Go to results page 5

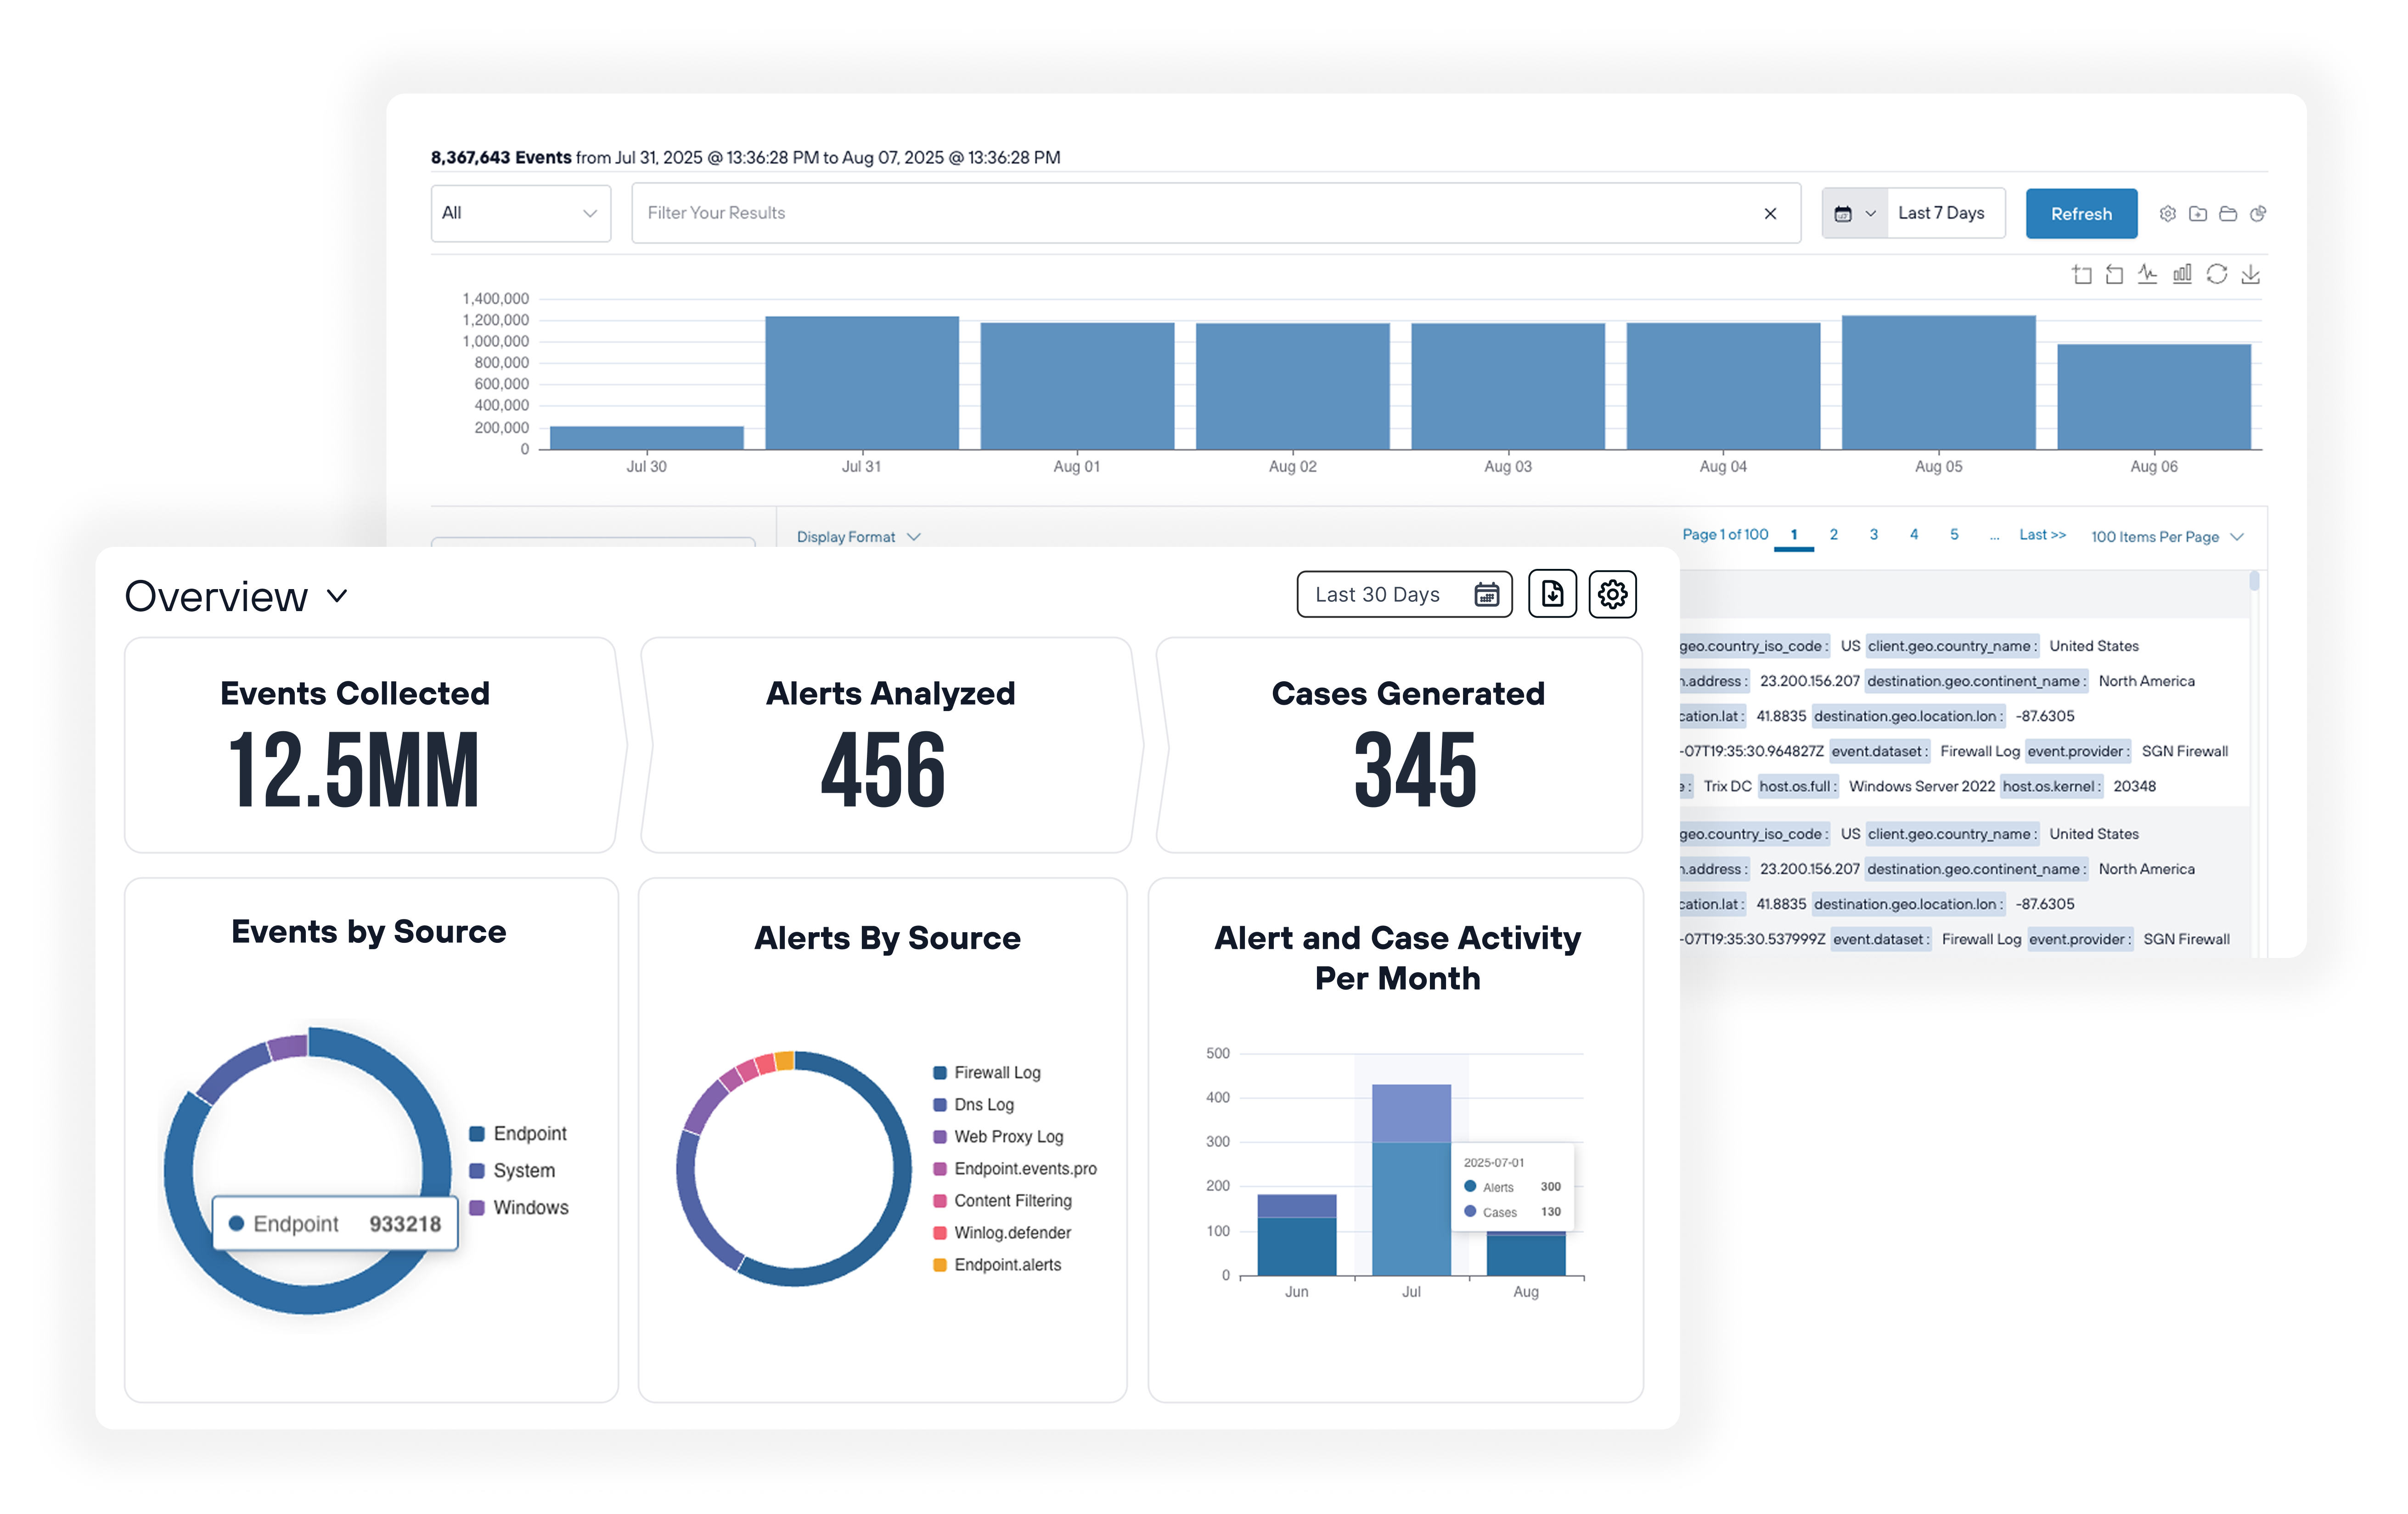point(1953,534)
